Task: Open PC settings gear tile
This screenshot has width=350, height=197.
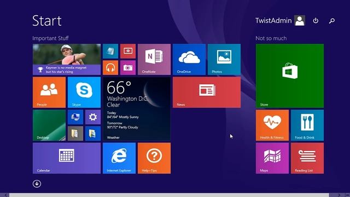Action: tap(93, 117)
